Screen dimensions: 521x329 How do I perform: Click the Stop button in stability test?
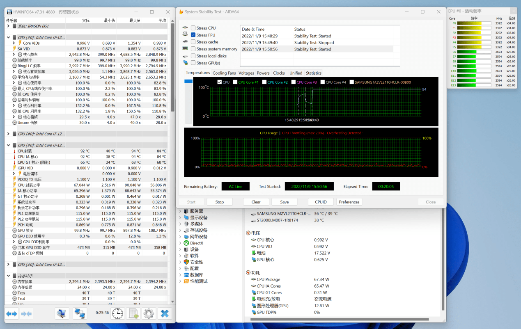pos(220,202)
